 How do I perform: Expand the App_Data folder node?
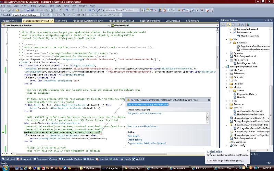pyautogui.click(x=227, y=77)
